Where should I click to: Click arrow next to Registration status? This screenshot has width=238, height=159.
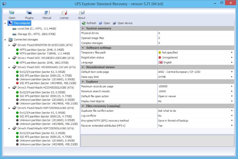[x=232, y=57]
